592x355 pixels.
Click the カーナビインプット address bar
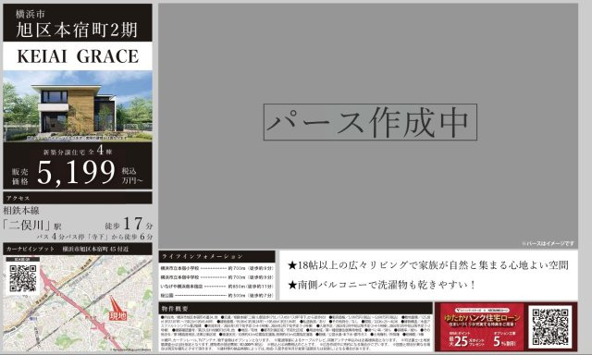(78, 249)
